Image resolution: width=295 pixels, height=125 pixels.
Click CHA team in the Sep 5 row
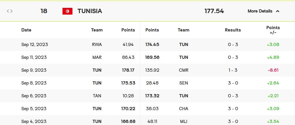183,109
